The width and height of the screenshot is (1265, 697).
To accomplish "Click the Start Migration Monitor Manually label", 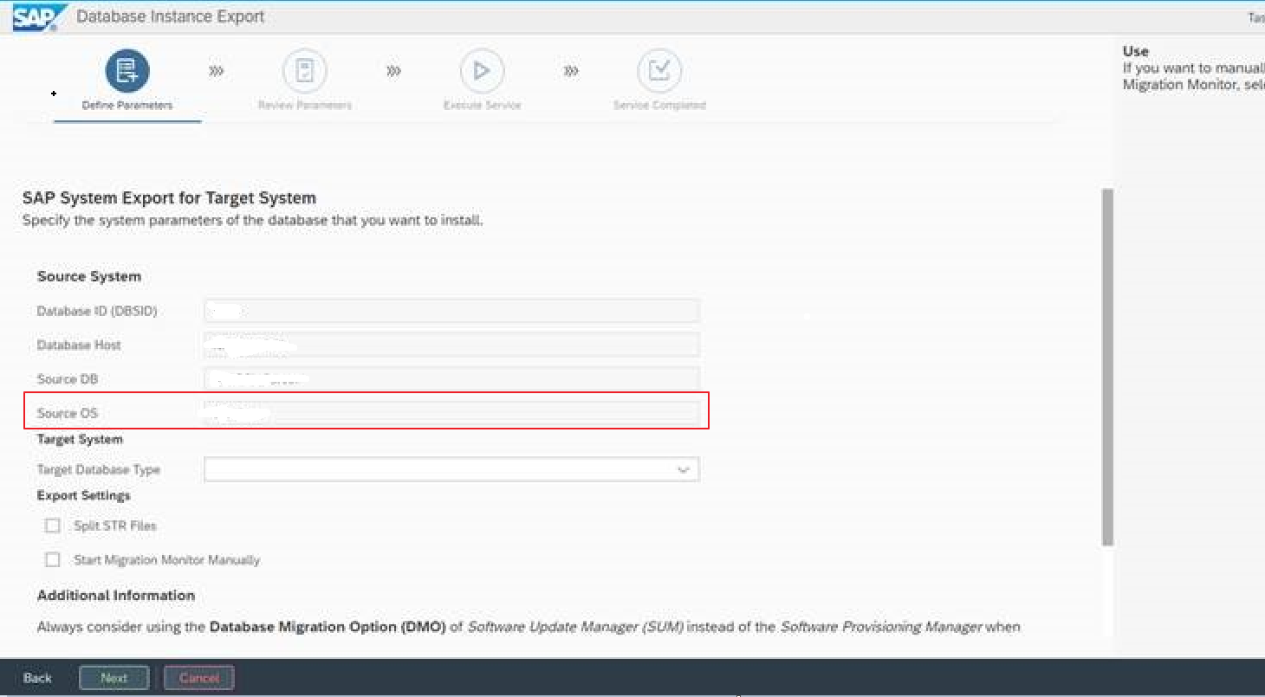I will click(167, 560).
